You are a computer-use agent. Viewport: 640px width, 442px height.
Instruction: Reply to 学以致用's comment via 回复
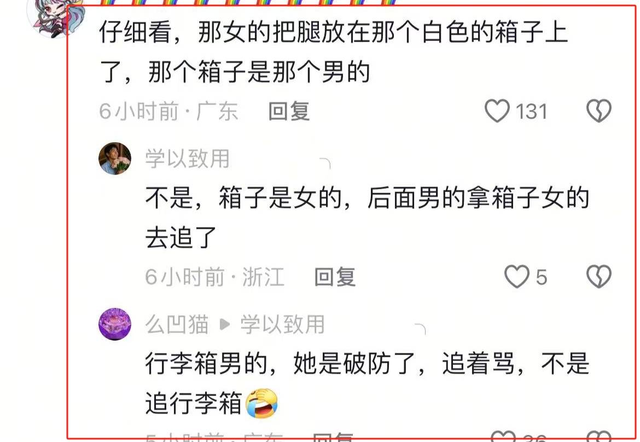(x=335, y=277)
